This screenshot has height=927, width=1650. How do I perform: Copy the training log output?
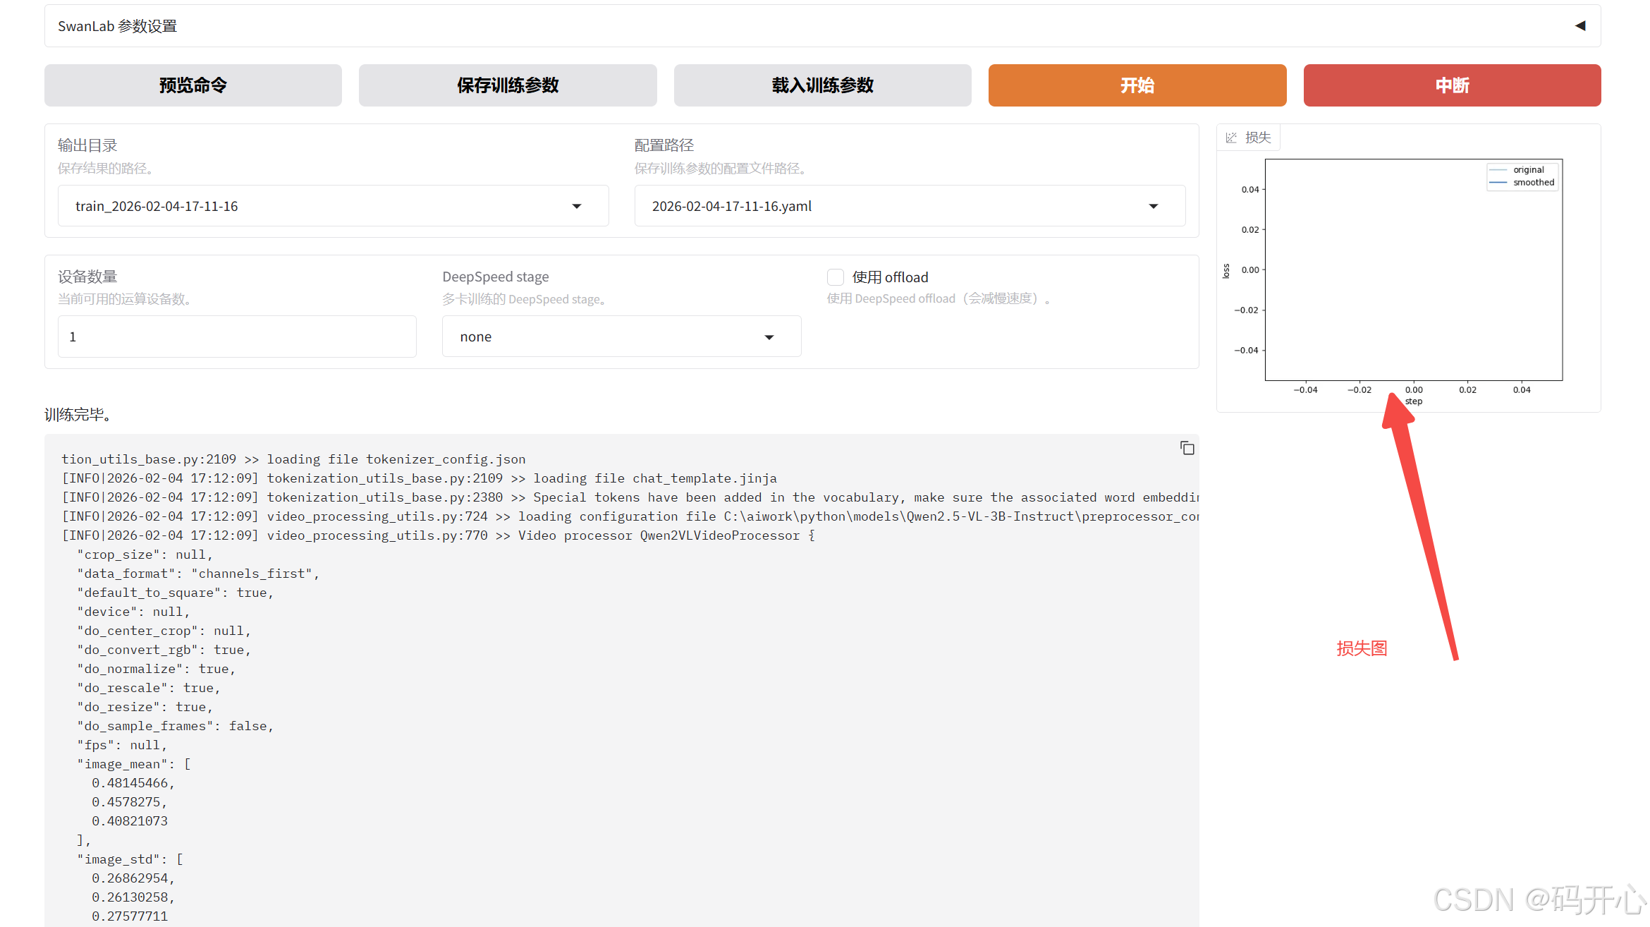point(1187,448)
